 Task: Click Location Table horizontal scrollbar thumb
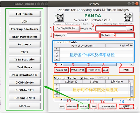[90, 64]
